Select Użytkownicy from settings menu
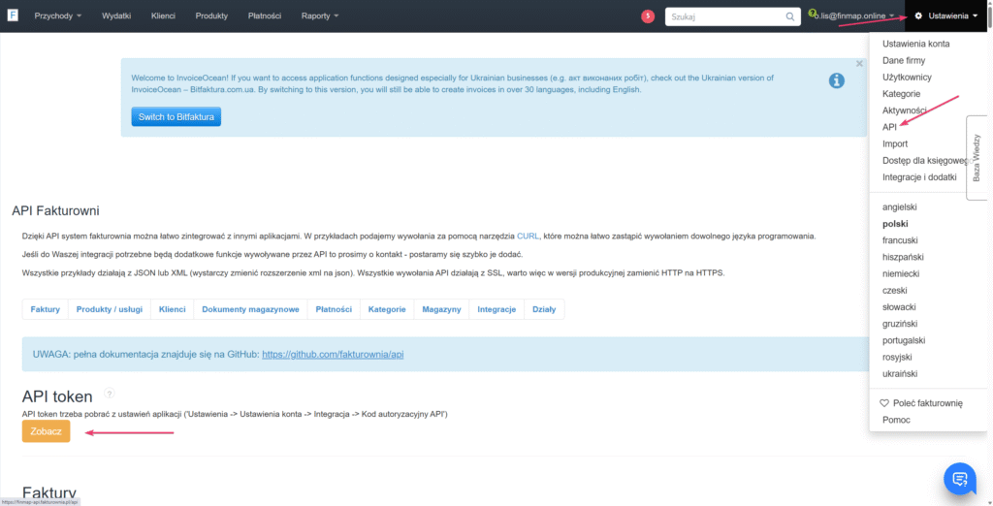 pyautogui.click(x=907, y=78)
